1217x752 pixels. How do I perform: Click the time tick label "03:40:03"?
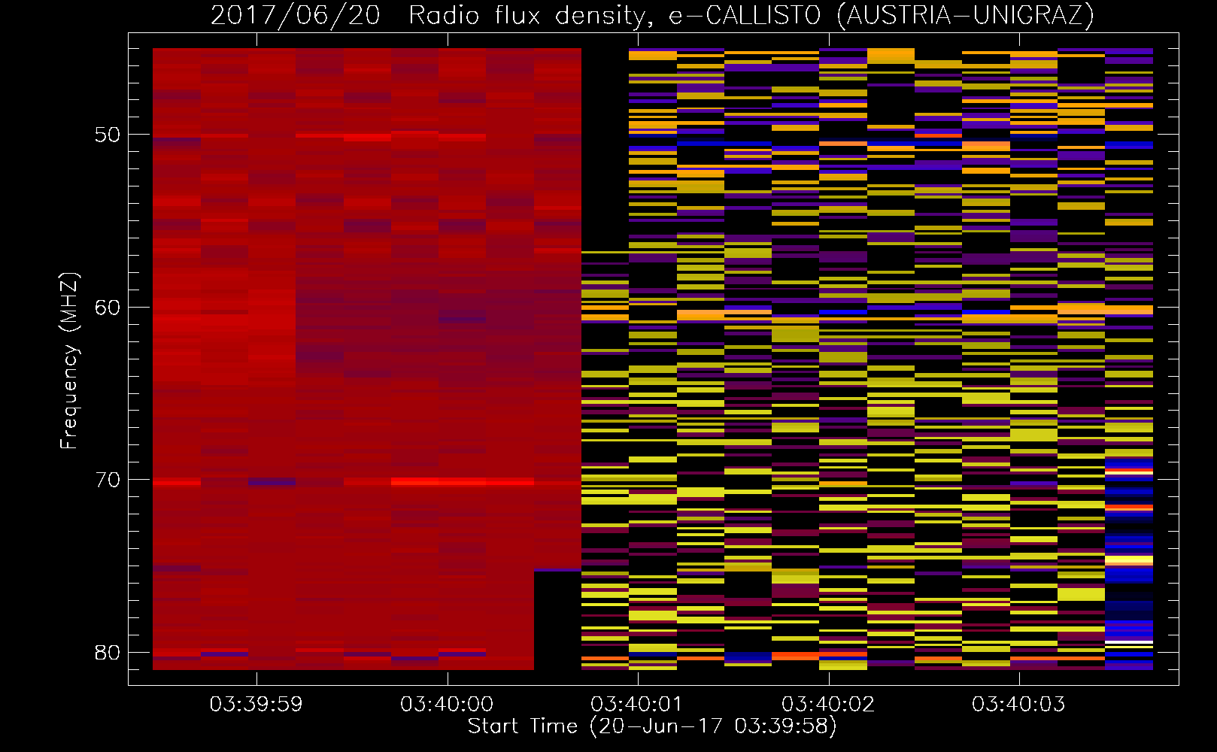click(1018, 705)
